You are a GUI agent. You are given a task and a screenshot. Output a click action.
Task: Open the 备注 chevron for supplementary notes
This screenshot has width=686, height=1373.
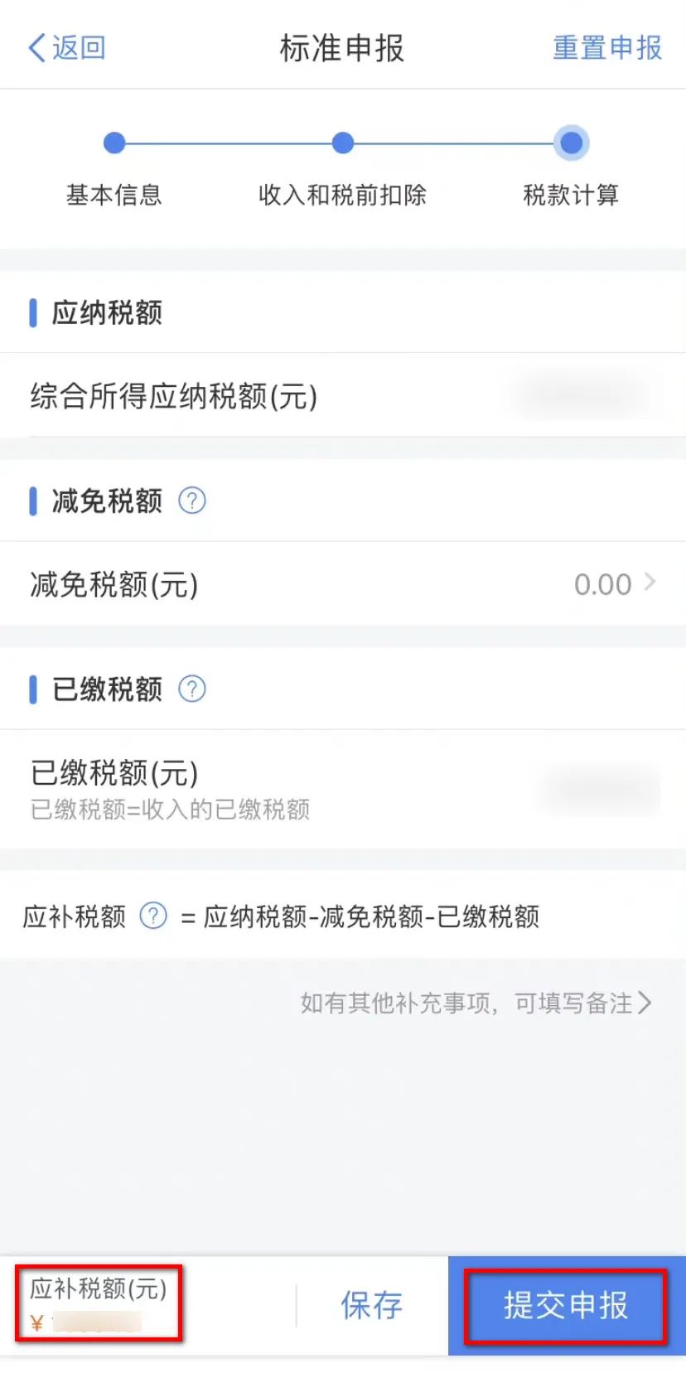pos(645,1003)
